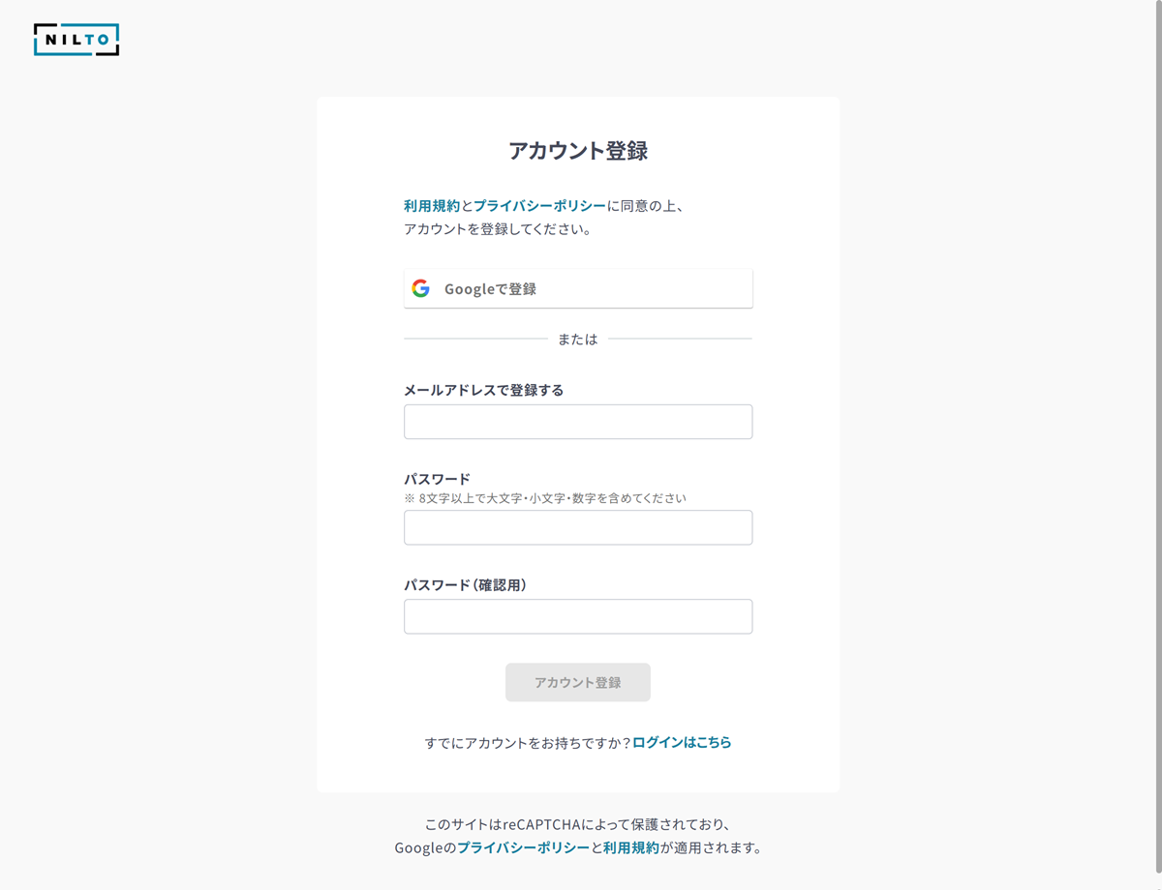Click the メールアドレスで登録する field label
The image size is (1162, 890).
483,391
